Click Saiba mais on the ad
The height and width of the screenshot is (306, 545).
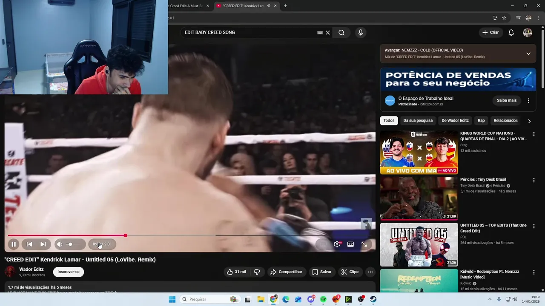(x=507, y=100)
